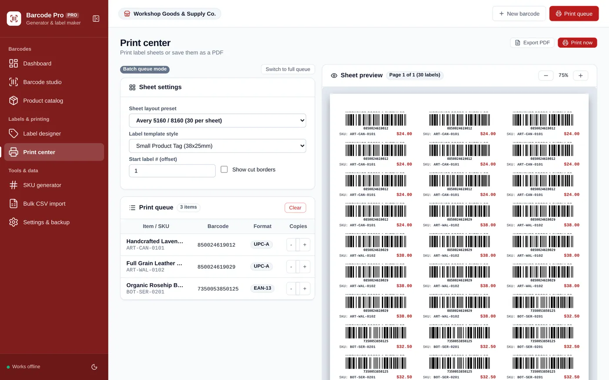Increase copies for Handcrafted Lavender item
609x380 pixels.
304,245
